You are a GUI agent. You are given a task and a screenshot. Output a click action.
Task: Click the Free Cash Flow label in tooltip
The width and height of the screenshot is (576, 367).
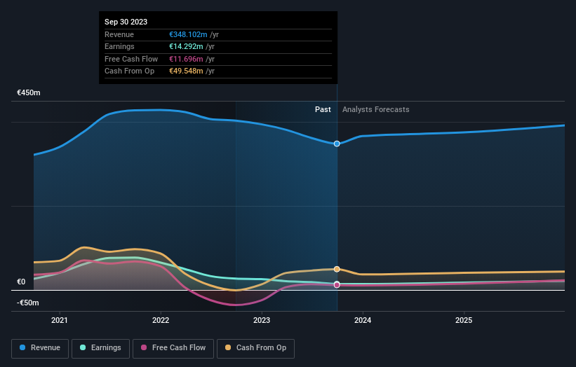[x=131, y=59]
